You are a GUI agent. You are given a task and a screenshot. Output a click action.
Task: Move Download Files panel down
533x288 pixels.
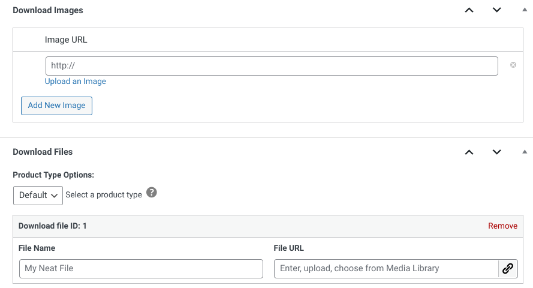496,152
